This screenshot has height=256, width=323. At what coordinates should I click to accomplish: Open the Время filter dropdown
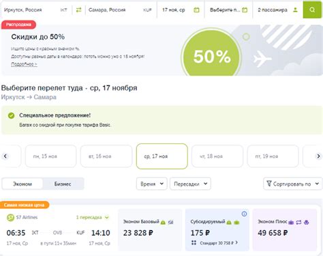click(x=152, y=184)
